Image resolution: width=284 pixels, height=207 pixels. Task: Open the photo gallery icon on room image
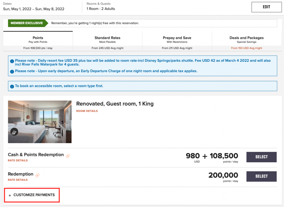(14, 132)
